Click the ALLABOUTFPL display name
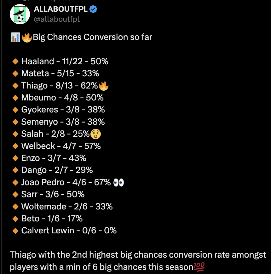 [x=61, y=9]
